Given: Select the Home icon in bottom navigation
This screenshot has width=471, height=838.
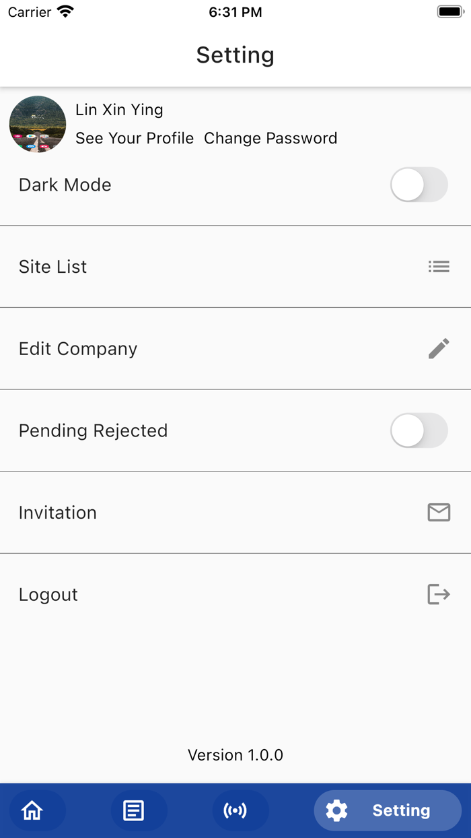Looking at the screenshot, I should tap(32, 810).
